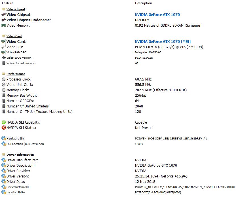240x201 pixels.
Task: Click the Processor Clock gauge icon
Action: pyautogui.click(x=3, y=79)
